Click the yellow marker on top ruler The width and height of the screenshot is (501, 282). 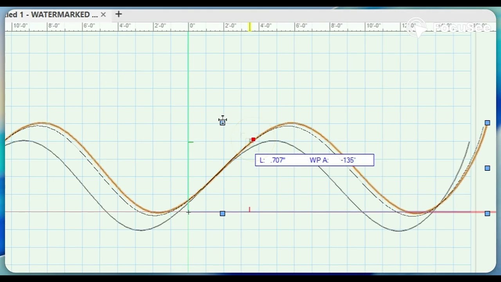[250, 27]
